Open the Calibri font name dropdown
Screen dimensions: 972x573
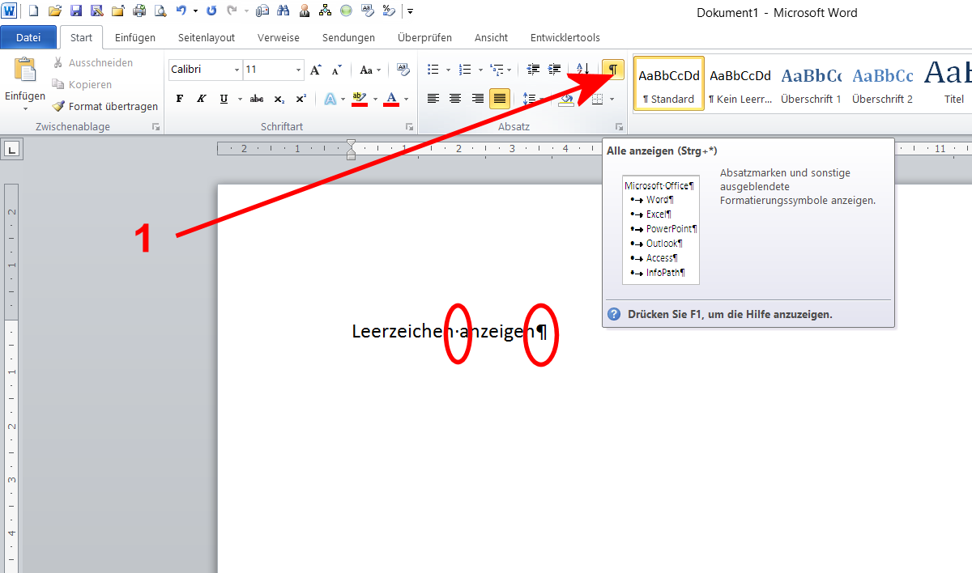(237, 70)
